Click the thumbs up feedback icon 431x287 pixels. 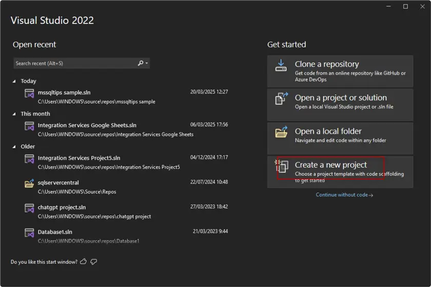tap(83, 261)
